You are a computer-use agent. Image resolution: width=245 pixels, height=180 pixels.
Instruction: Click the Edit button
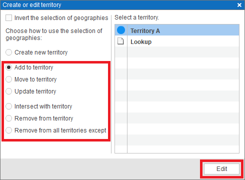221,169
